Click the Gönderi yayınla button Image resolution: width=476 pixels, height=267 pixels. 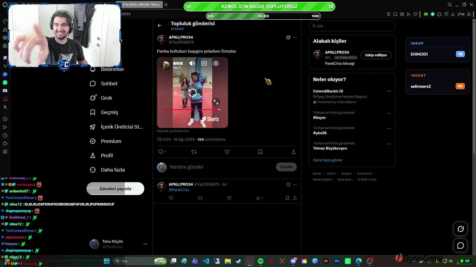click(x=115, y=188)
